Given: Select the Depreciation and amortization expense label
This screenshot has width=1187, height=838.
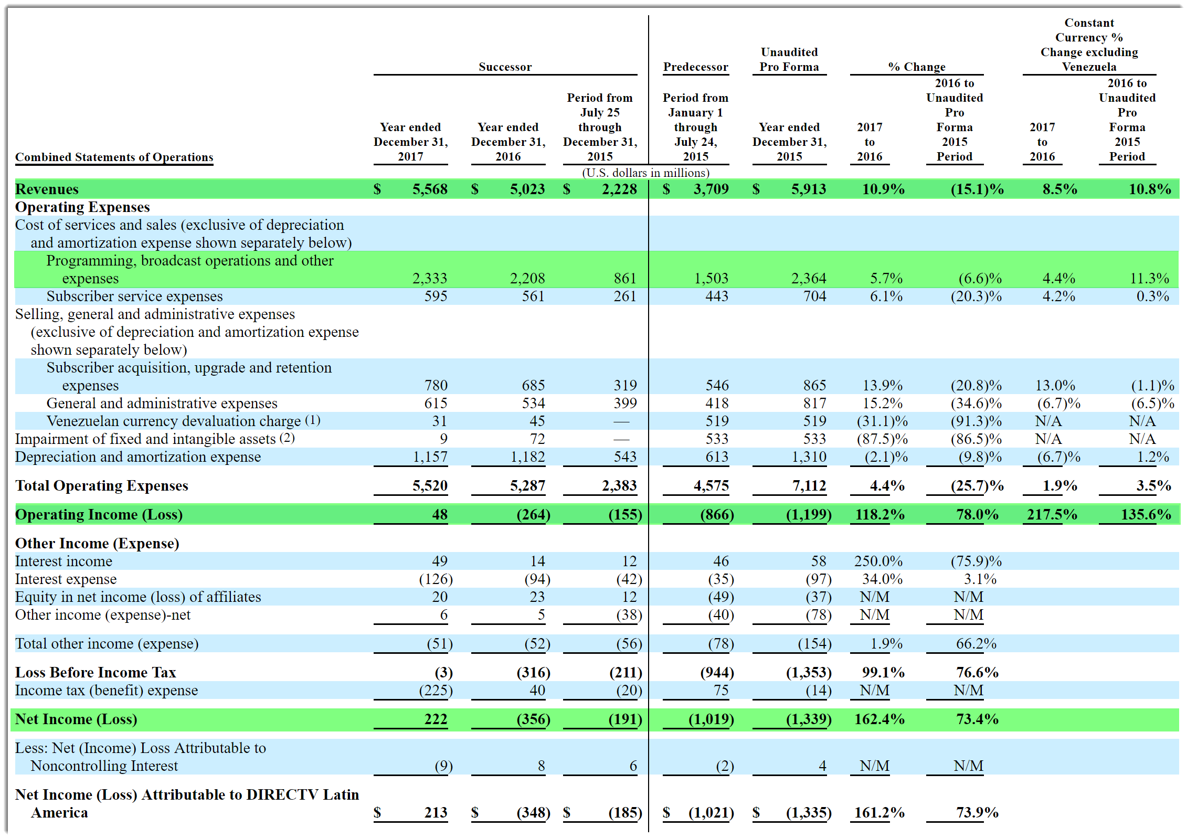Looking at the screenshot, I should (x=137, y=457).
